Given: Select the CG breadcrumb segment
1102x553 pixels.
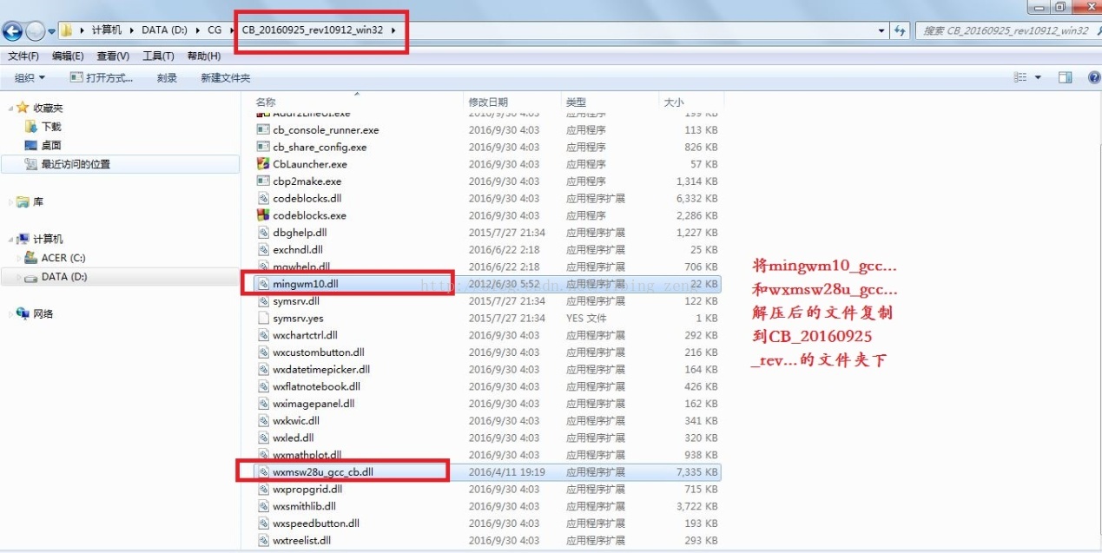Looking at the screenshot, I should pos(214,30).
